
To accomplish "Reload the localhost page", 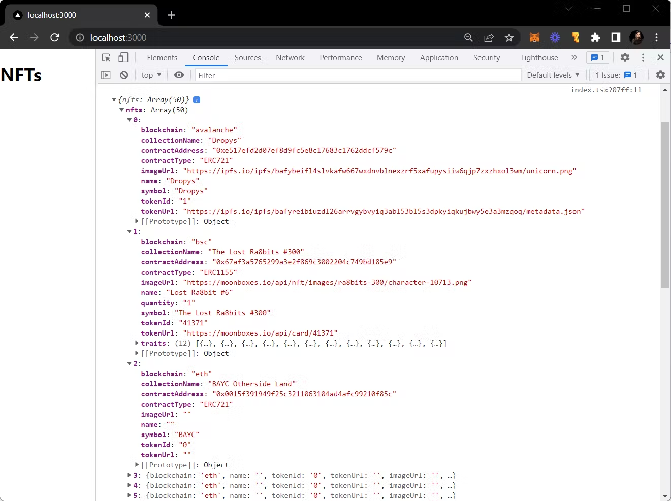I will [55, 38].
